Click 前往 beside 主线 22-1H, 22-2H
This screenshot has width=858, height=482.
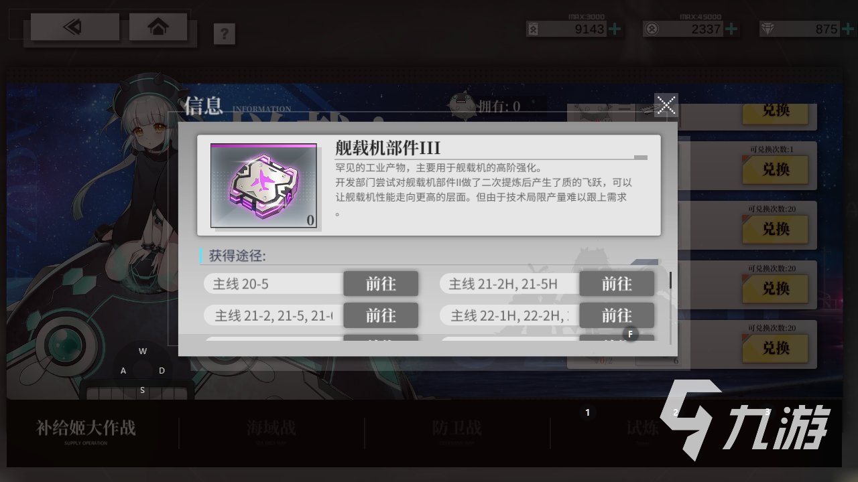click(617, 315)
